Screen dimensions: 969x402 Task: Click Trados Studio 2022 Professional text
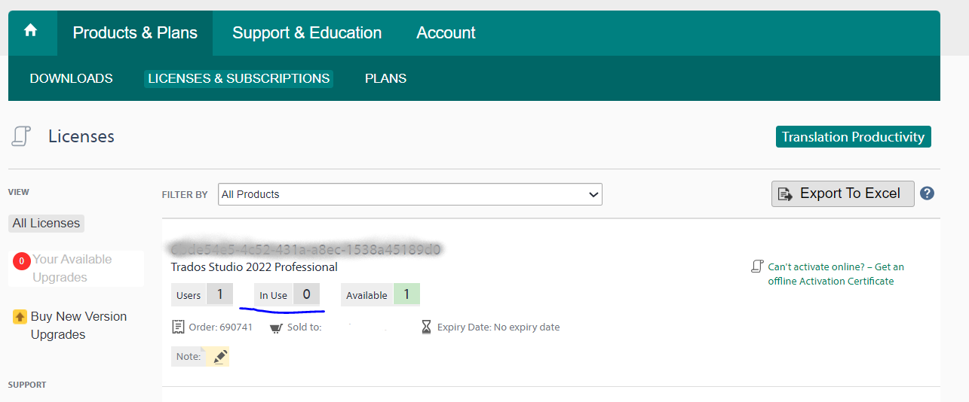[254, 267]
